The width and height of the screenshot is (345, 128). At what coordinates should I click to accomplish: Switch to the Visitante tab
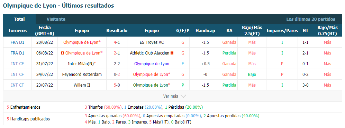pyautogui.click(x=56, y=19)
